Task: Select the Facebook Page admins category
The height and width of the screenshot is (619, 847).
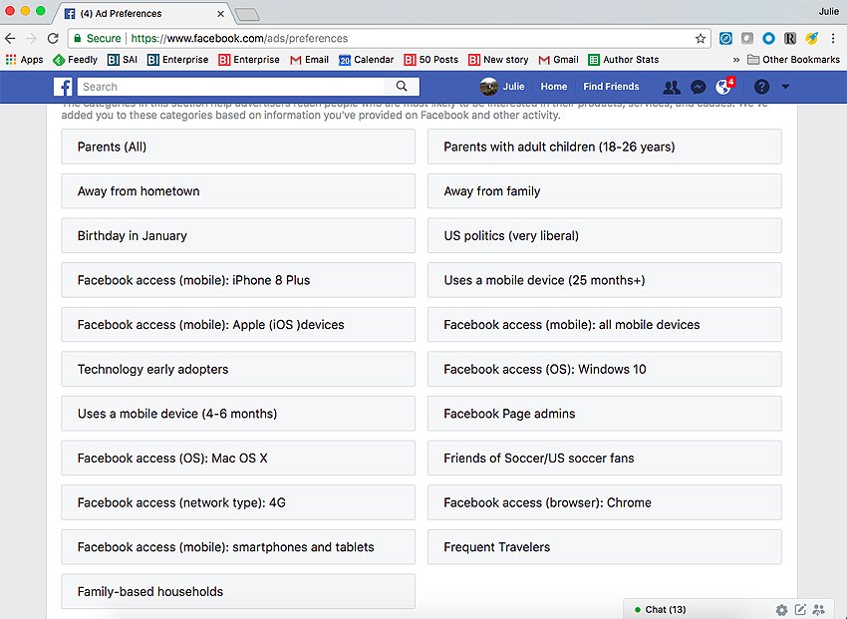Action: pos(605,414)
